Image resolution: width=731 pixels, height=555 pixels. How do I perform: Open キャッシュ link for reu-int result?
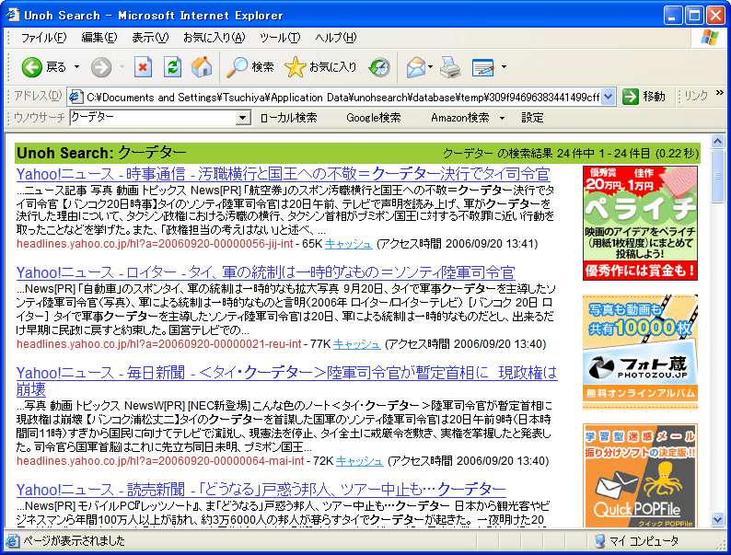[x=356, y=344]
